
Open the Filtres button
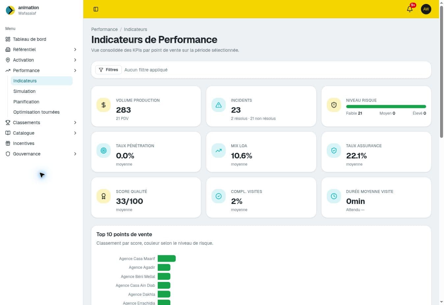point(108,70)
